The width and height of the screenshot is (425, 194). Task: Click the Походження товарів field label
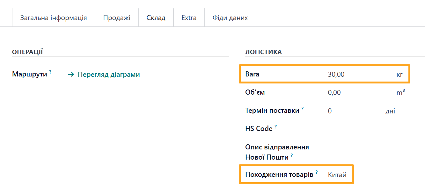[279, 175]
